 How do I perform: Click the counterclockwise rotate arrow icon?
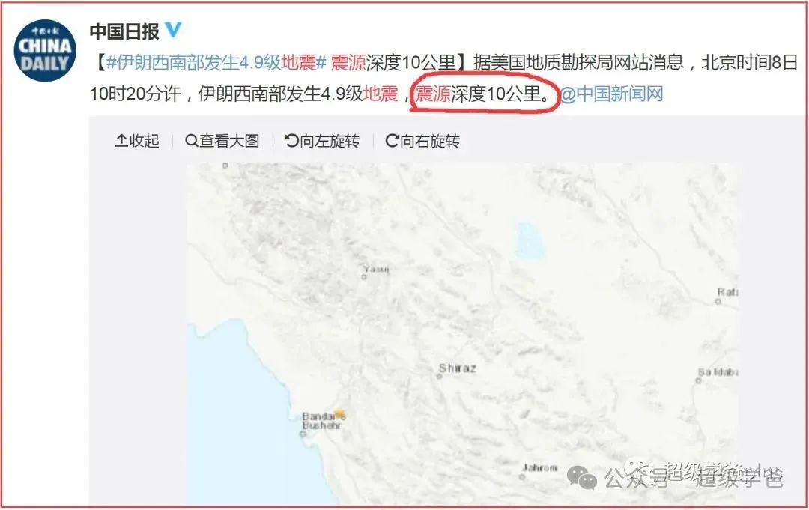point(292,140)
